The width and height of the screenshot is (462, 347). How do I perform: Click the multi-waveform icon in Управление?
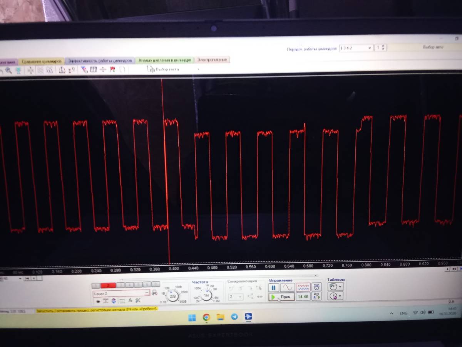tap(303, 287)
